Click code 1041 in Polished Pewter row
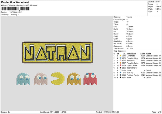 point(143,75)
